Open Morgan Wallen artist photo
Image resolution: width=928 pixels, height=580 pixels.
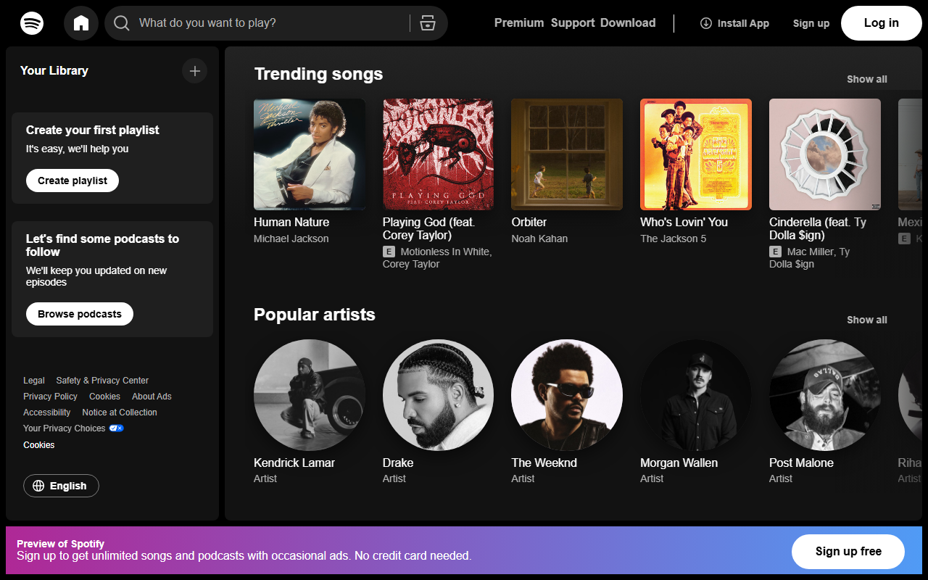click(x=696, y=395)
